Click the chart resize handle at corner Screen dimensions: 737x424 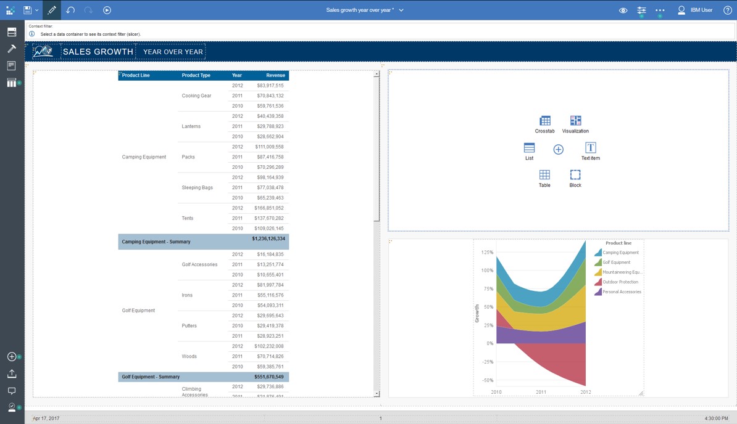[x=641, y=394]
